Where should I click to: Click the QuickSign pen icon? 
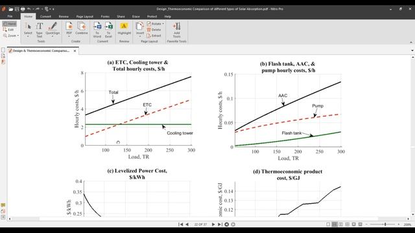tap(53, 27)
